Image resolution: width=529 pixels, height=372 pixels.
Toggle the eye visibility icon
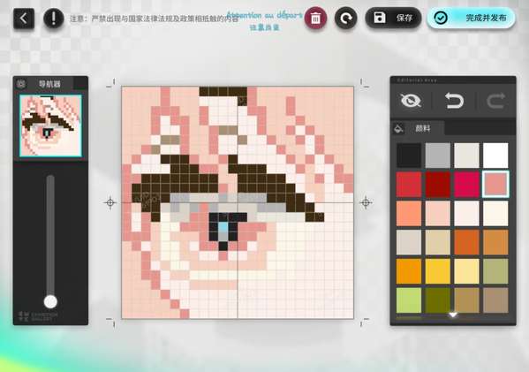point(411,101)
